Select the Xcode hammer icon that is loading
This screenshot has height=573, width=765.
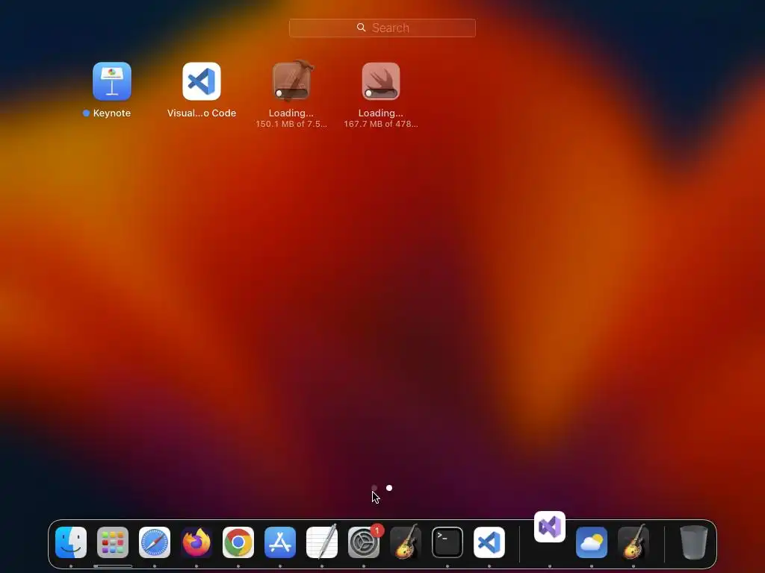[x=291, y=81]
